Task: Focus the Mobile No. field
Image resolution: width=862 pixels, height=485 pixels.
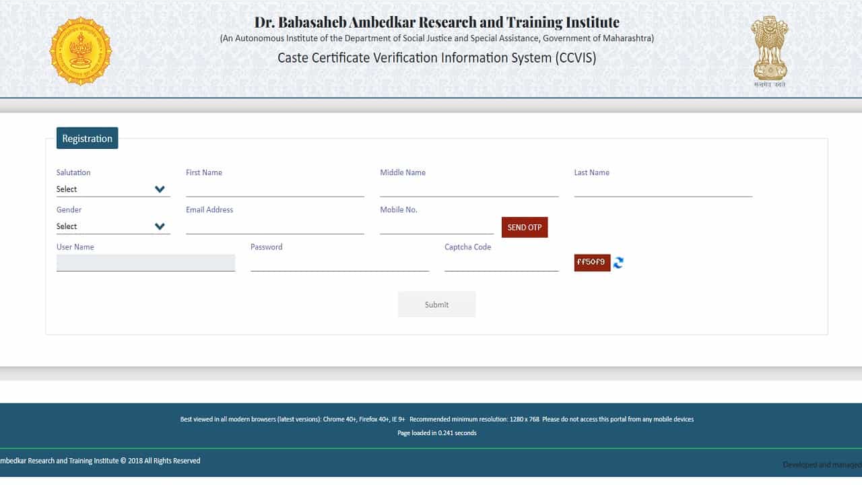Action: pyautogui.click(x=436, y=226)
